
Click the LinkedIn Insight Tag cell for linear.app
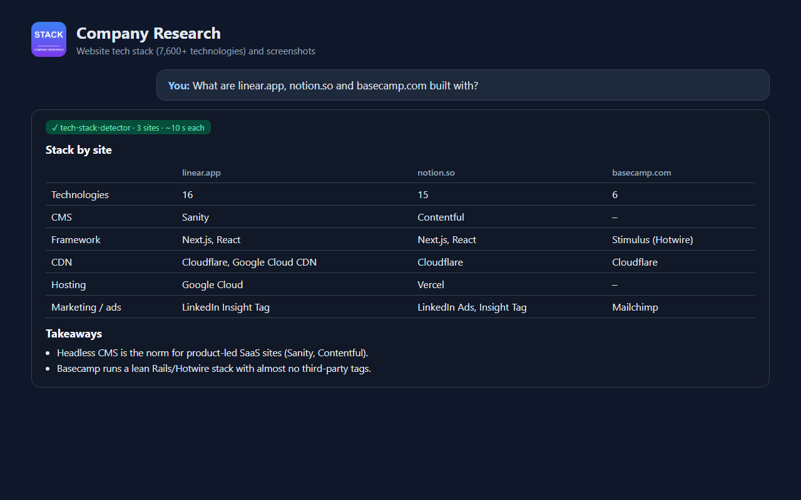click(226, 307)
